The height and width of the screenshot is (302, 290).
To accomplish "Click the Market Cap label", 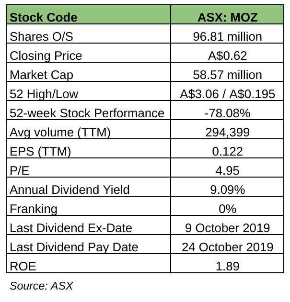I will pos(41,75).
